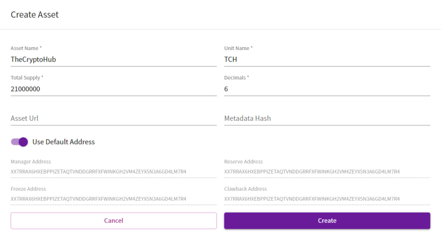Click the Manager Address value field
Image resolution: width=441 pixels, height=250 pixels.
(x=114, y=171)
